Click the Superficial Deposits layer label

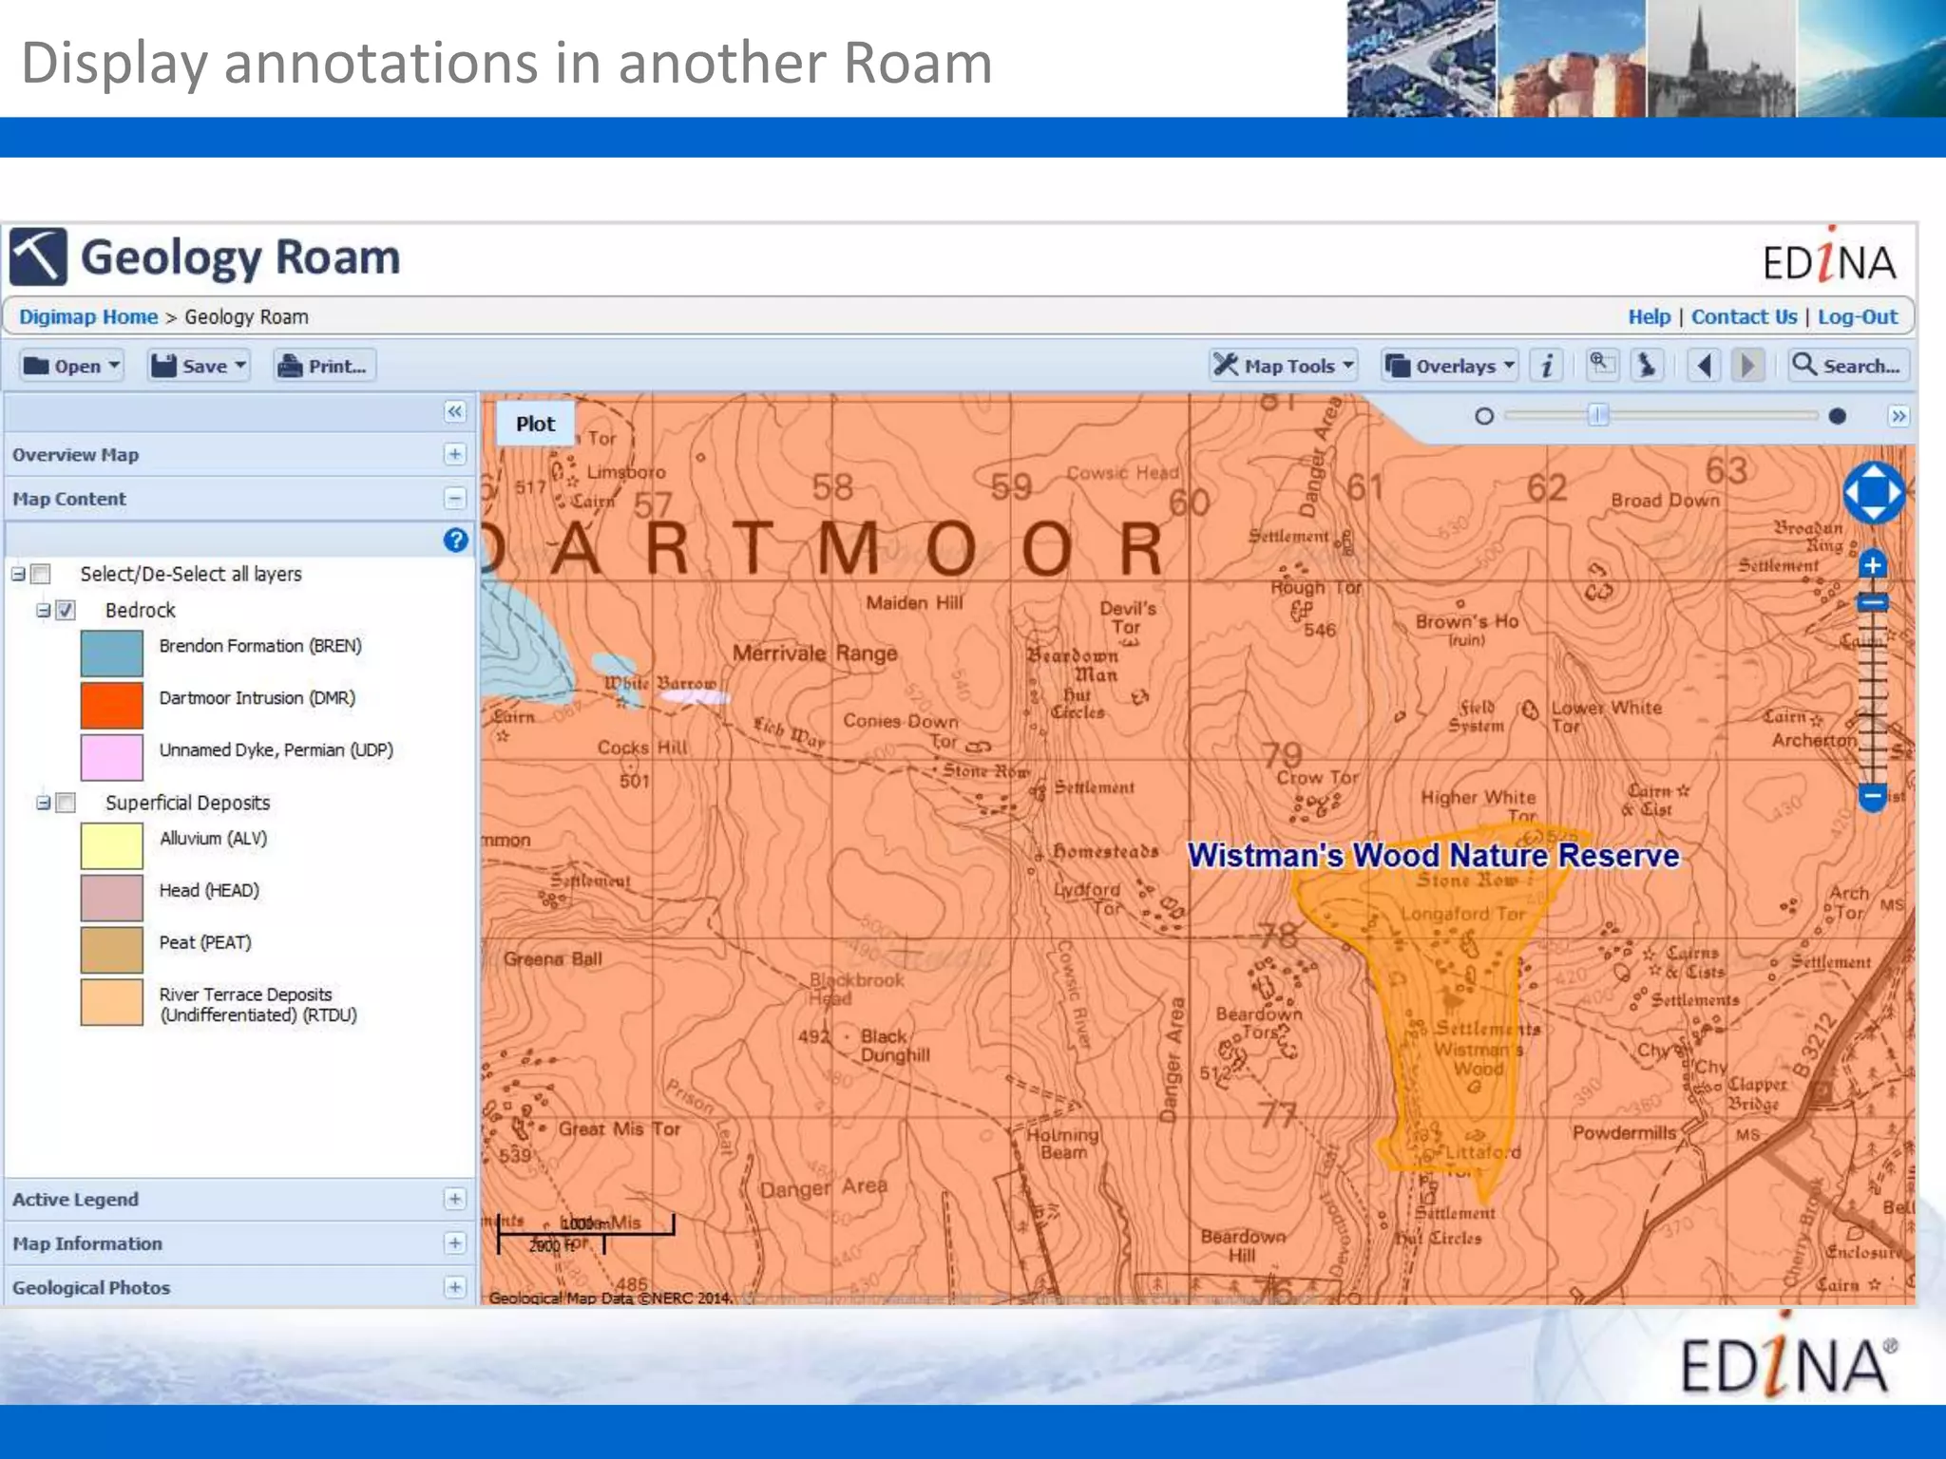[x=188, y=803]
